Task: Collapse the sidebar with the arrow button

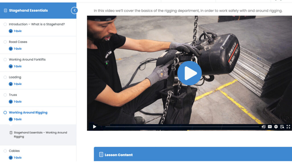Action: (x=74, y=11)
